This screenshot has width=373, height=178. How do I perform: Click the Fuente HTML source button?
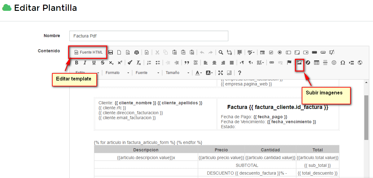pos(88,52)
